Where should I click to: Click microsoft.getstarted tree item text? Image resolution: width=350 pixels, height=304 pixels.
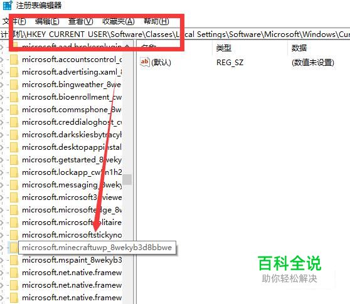pyautogui.click(x=72, y=160)
